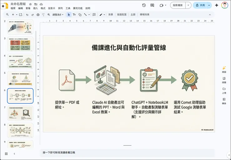Open the version history clock icon

point(144,5)
